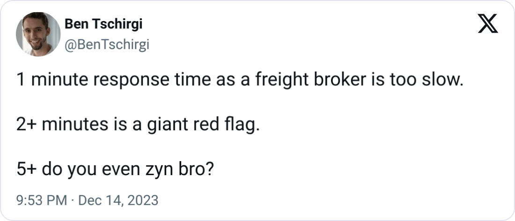Click Ben Tschirgi's profile avatar photo

pyautogui.click(x=38, y=34)
